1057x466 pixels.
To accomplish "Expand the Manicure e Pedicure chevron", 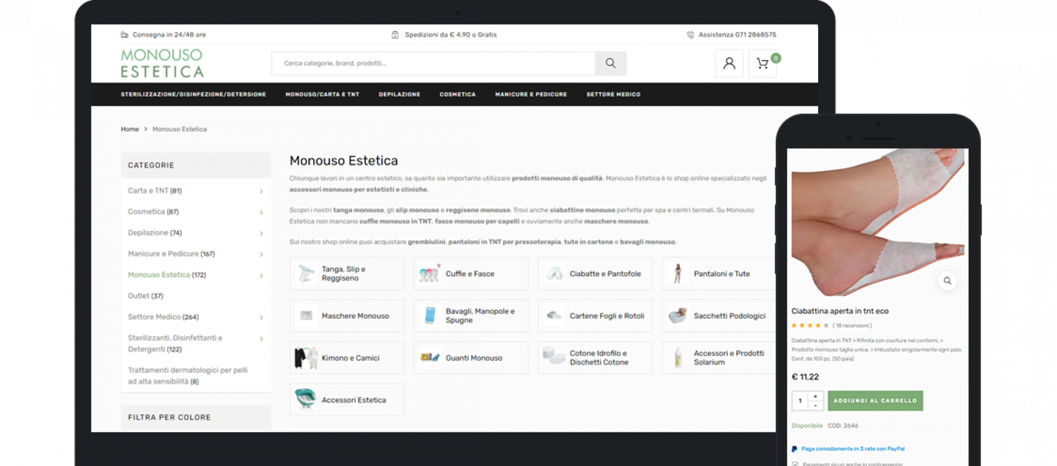I will (261, 254).
